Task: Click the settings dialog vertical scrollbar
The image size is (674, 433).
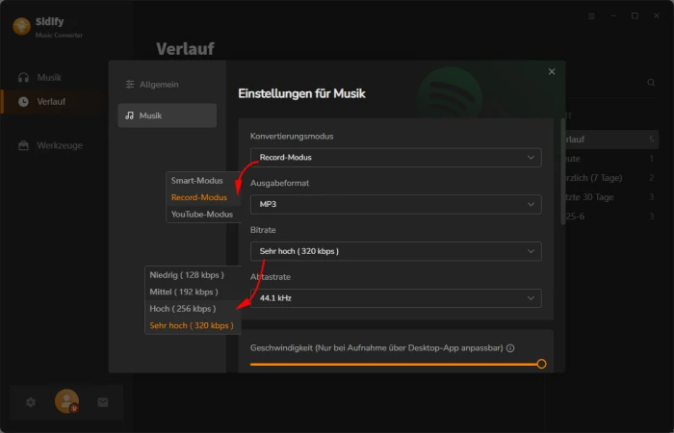Action: [x=563, y=171]
